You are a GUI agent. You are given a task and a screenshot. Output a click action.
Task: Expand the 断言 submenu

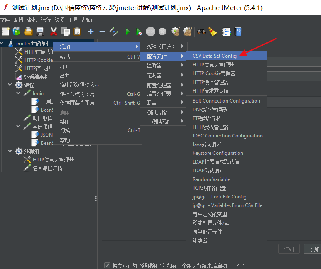(163, 103)
